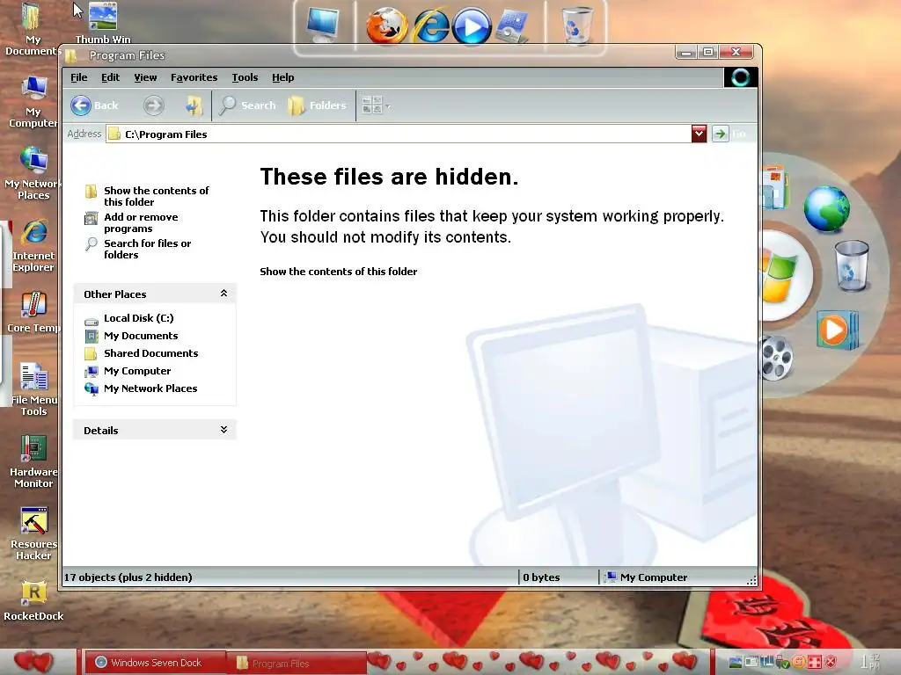Click the taskbar clock

pos(870,663)
